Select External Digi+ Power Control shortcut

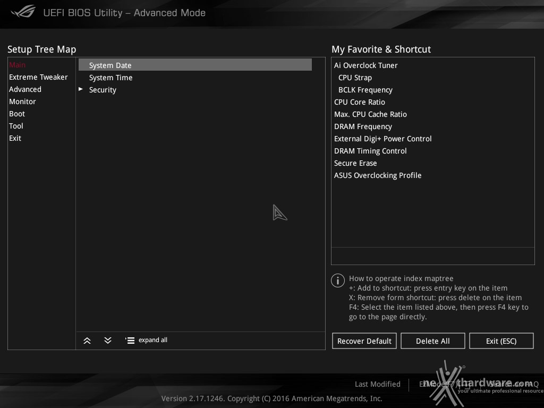(x=382, y=139)
